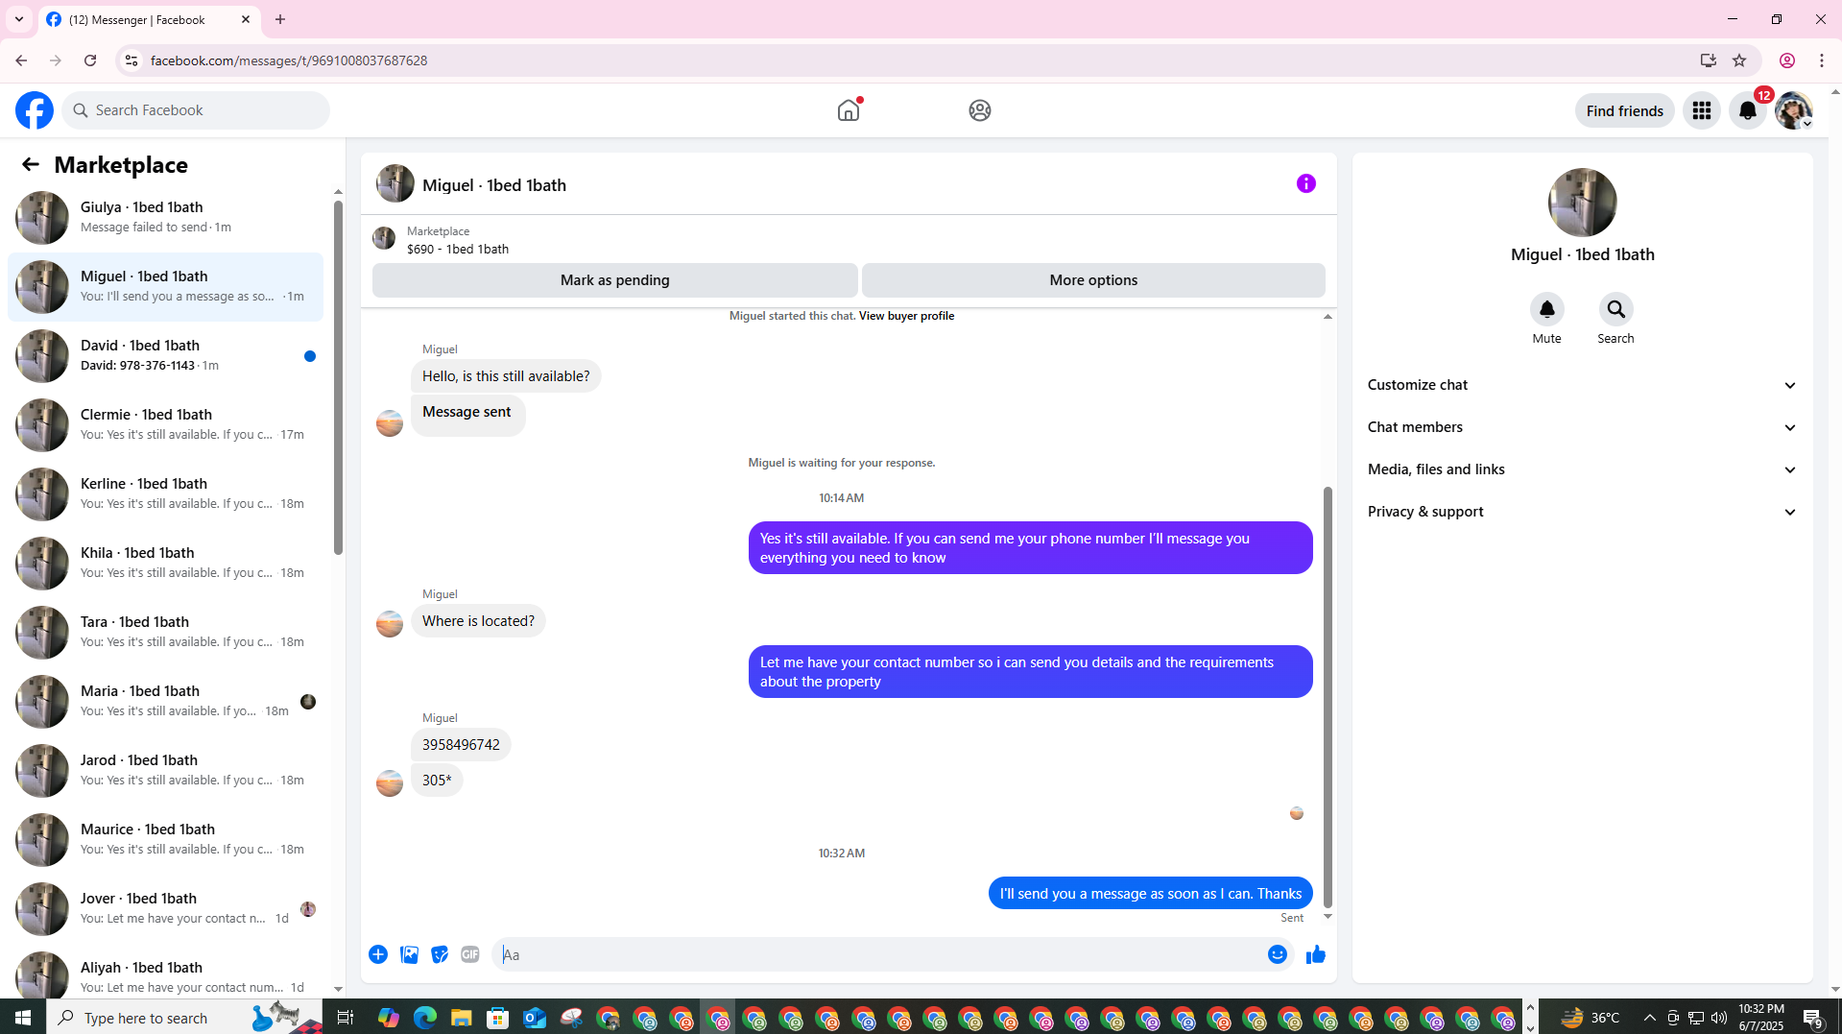
Task: Click the Find friends button
Action: click(x=1624, y=110)
